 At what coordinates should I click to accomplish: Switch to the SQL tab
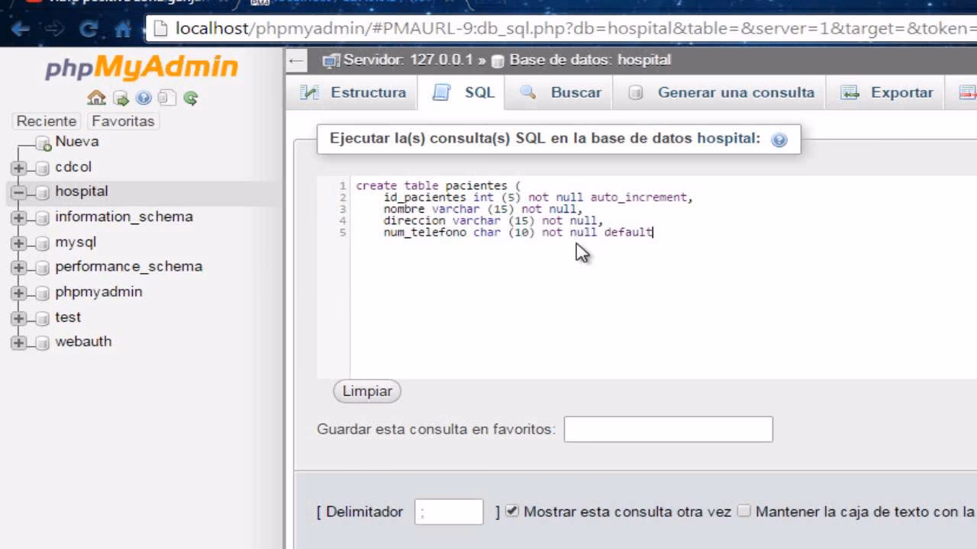click(x=463, y=92)
